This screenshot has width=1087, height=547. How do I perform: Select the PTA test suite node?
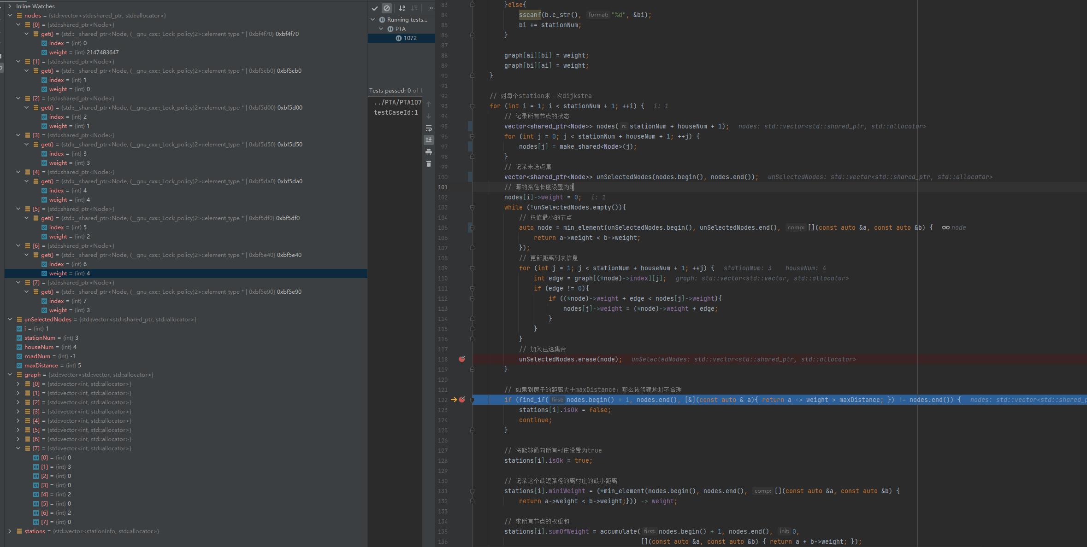coord(400,29)
